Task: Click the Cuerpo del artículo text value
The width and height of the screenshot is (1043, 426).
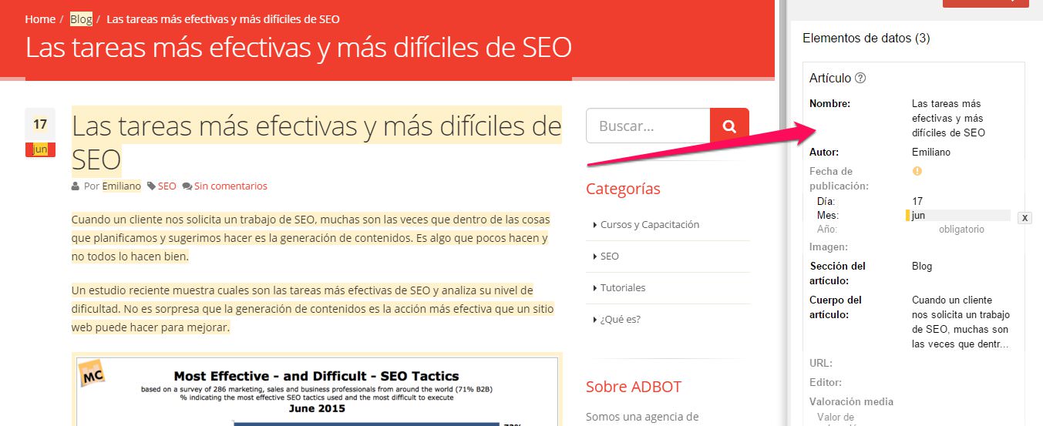Action: tap(962, 322)
